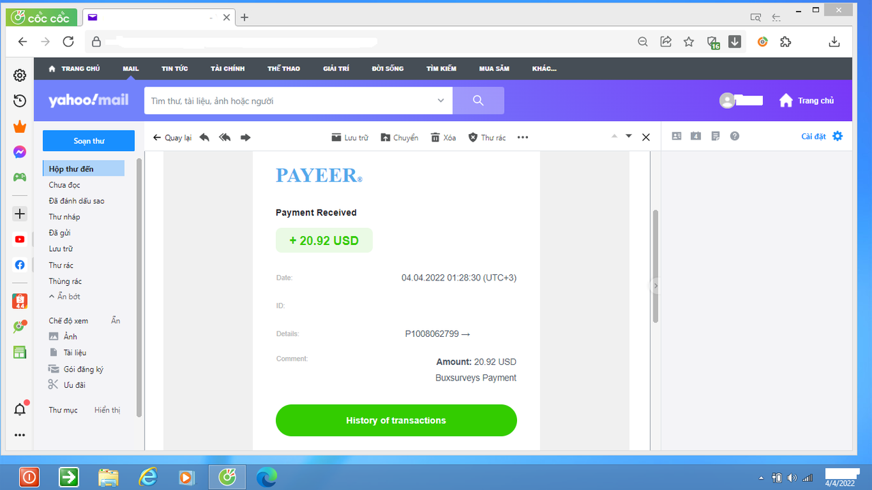Open Chưa đọc folder

(x=64, y=184)
